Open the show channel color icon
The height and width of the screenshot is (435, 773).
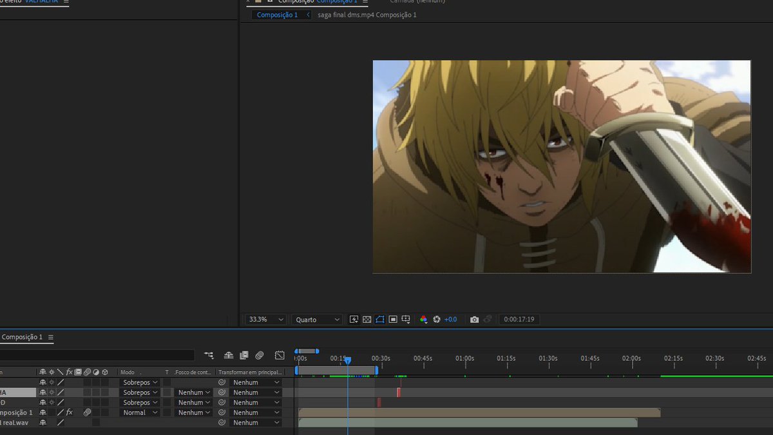click(x=423, y=320)
